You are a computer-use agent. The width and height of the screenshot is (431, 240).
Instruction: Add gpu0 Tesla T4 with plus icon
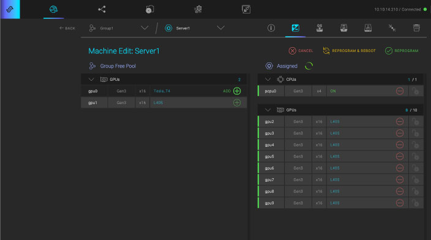pos(237,91)
